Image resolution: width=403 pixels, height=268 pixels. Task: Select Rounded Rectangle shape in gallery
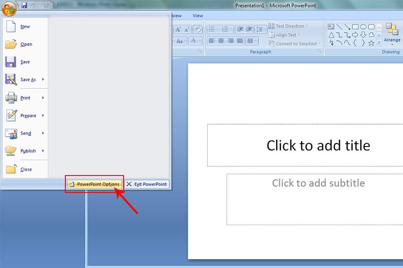pos(371,27)
